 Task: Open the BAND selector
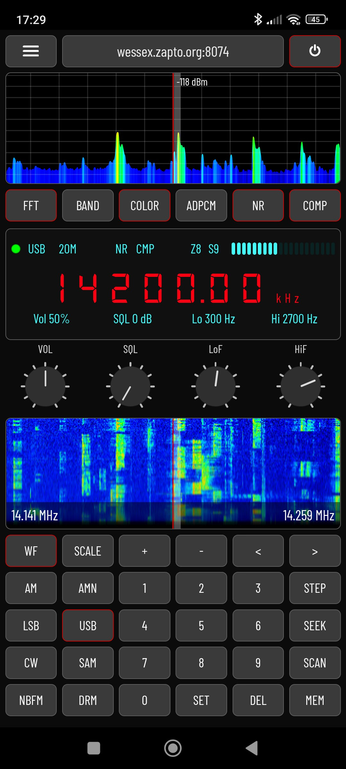(88, 206)
